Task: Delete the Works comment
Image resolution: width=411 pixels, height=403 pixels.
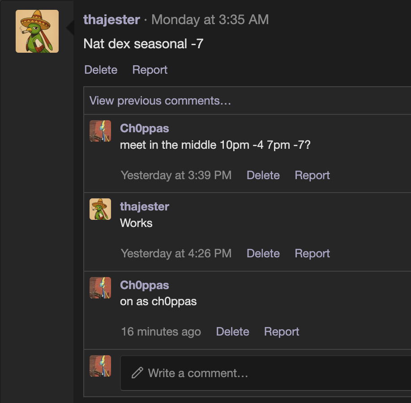Action: 263,253
